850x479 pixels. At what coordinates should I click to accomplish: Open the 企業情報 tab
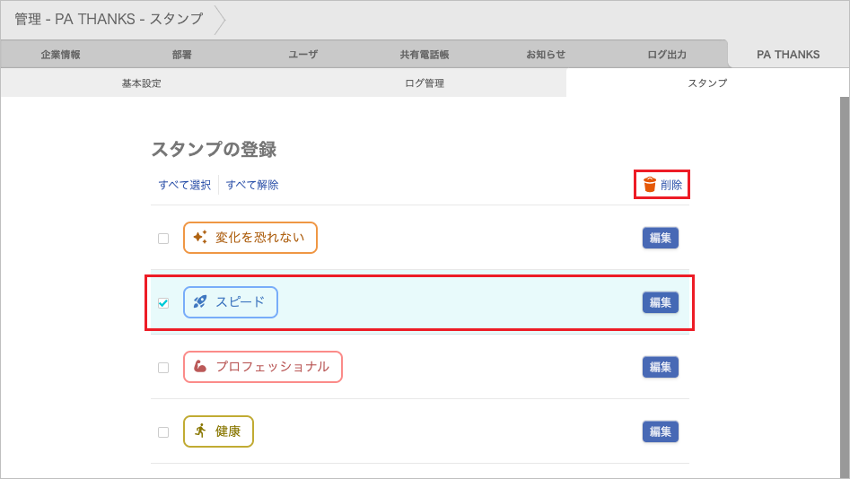[61, 54]
